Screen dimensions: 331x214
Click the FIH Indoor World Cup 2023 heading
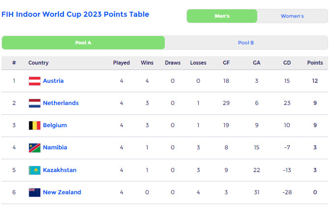coord(75,14)
